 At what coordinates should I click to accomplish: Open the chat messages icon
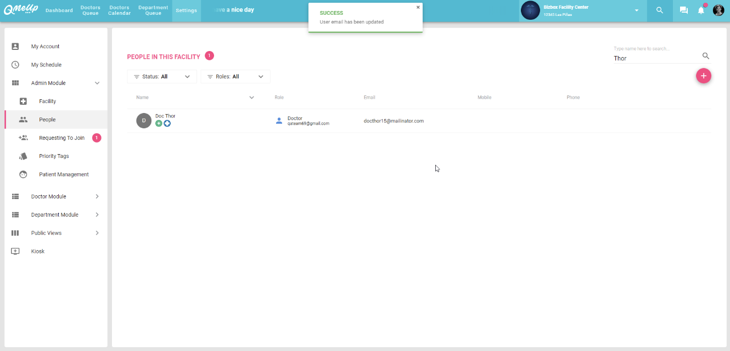tap(683, 10)
